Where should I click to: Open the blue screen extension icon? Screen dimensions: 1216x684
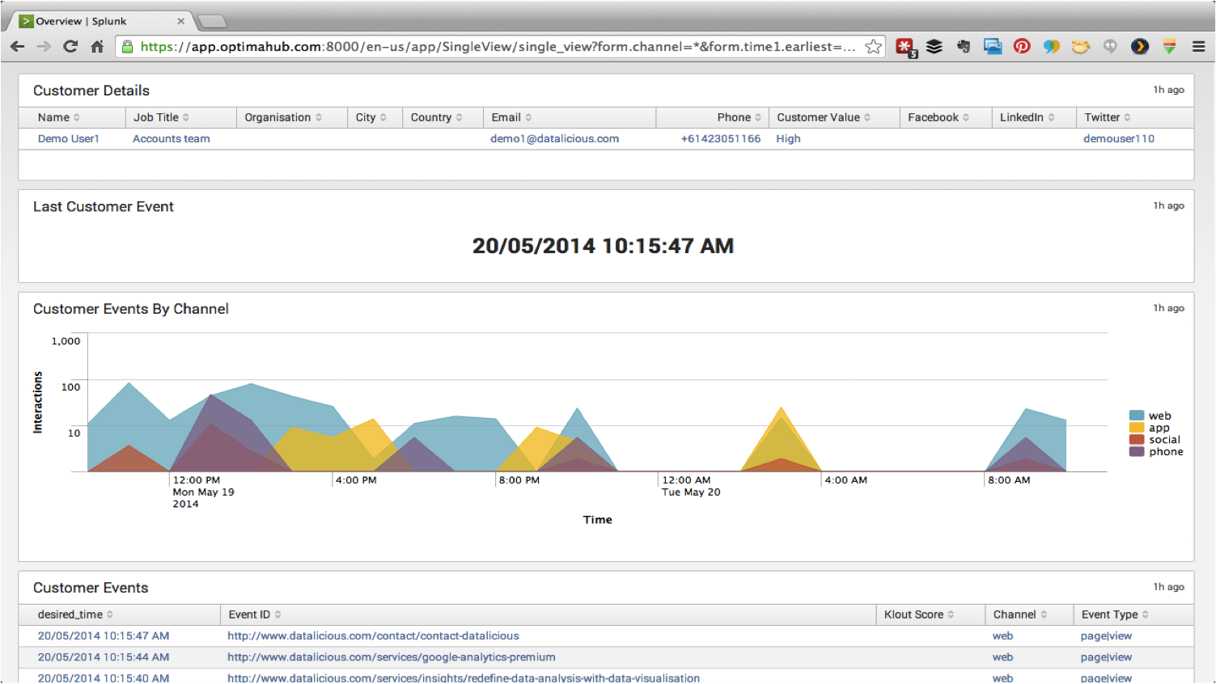coord(993,47)
